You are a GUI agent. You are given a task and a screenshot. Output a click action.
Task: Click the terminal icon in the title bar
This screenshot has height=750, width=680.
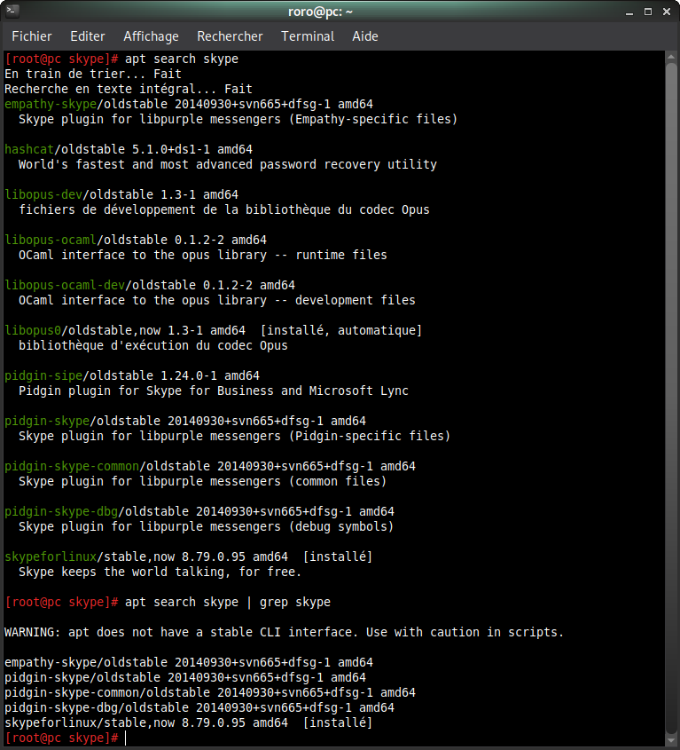pyautogui.click(x=12, y=11)
